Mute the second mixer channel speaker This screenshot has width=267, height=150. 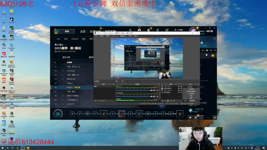[x=154, y=96]
